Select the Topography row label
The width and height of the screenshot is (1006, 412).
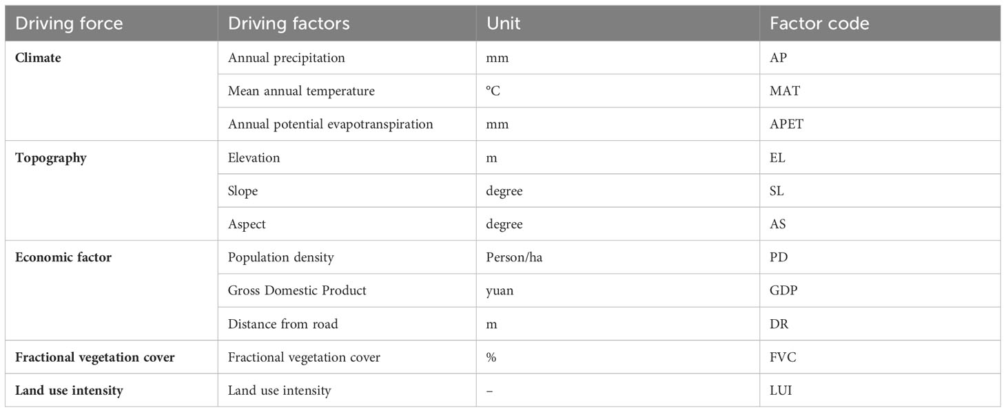[51, 158]
